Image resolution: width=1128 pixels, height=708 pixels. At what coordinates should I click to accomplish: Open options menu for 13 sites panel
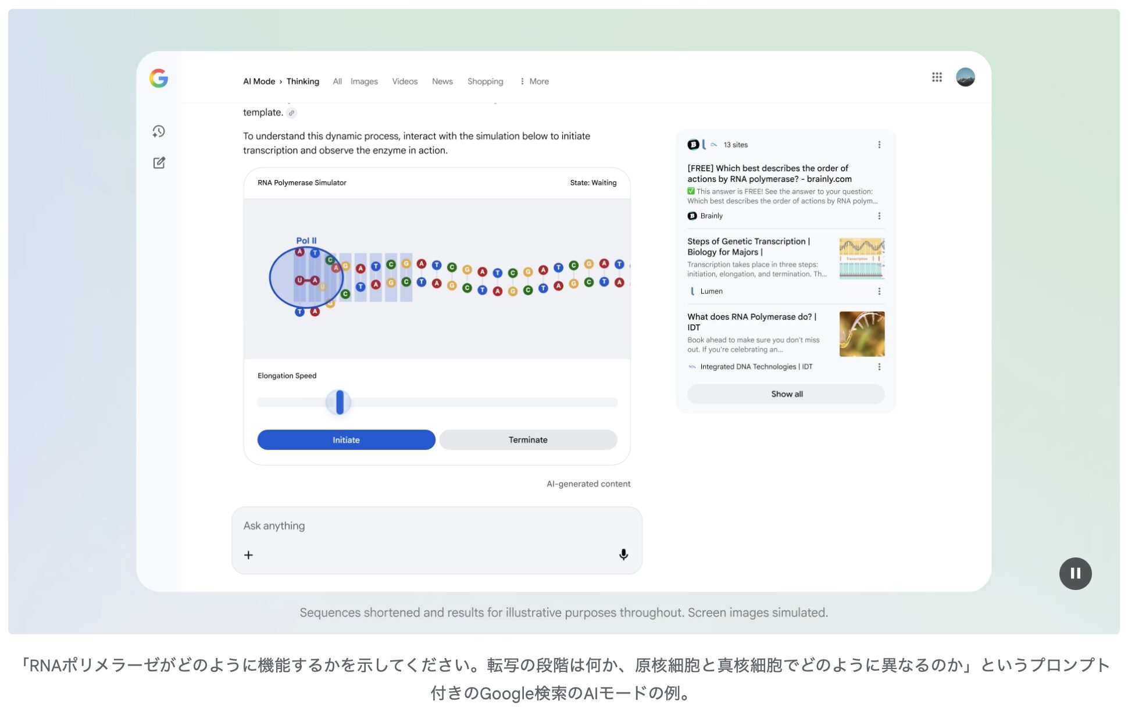point(879,145)
